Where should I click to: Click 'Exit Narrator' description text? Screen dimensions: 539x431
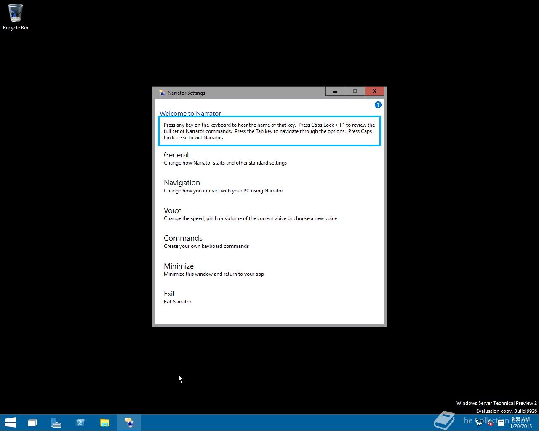(177, 302)
